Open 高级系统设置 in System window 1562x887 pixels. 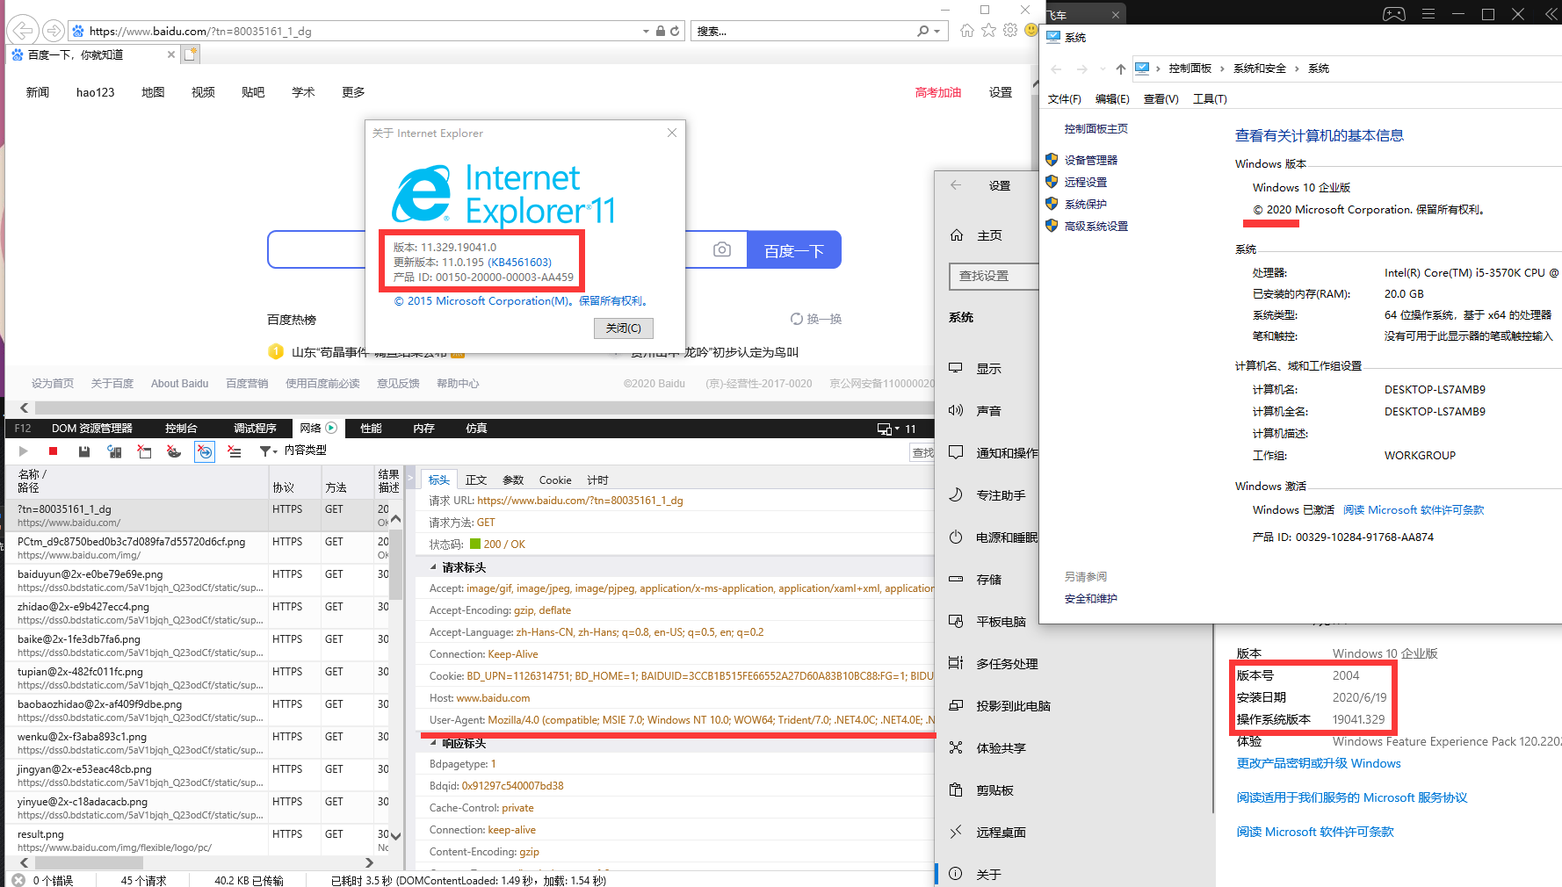click(x=1096, y=226)
